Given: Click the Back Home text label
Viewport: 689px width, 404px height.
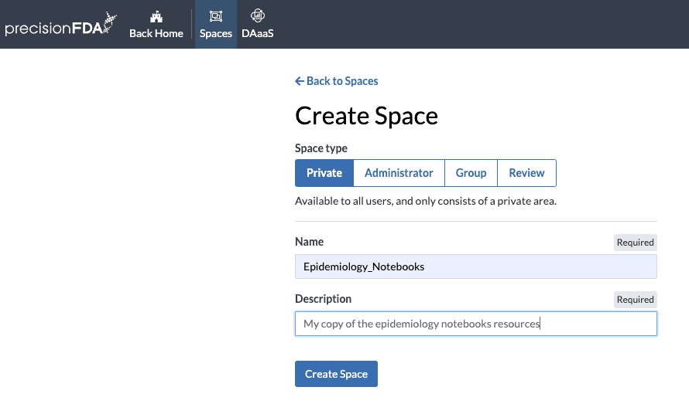Looking at the screenshot, I should coord(156,34).
